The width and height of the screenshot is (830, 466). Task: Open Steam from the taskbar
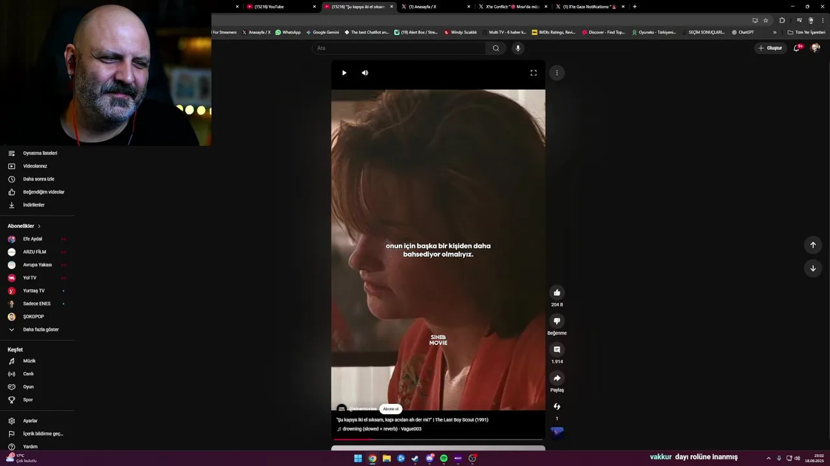pyautogui.click(x=415, y=458)
